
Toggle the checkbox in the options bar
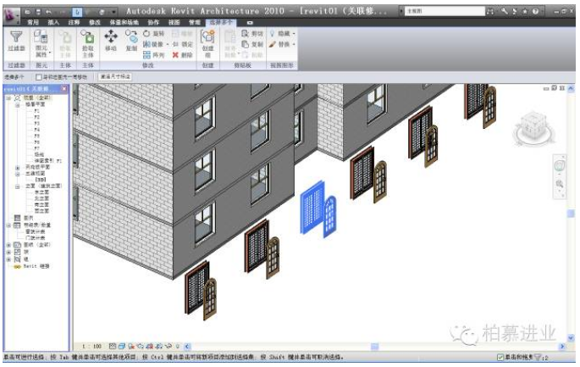point(39,76)
